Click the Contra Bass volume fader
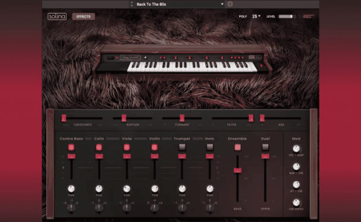 (71, 157)
